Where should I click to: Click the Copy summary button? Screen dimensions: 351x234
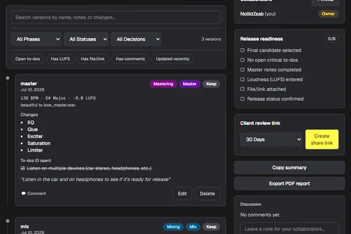coord(290,167)
